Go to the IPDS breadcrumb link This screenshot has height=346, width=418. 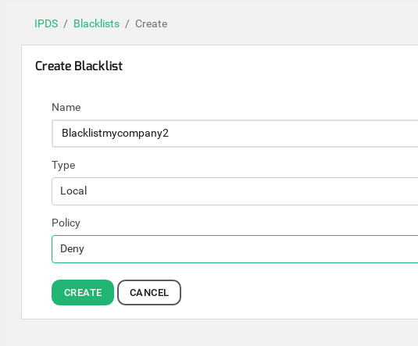[46, 23]
